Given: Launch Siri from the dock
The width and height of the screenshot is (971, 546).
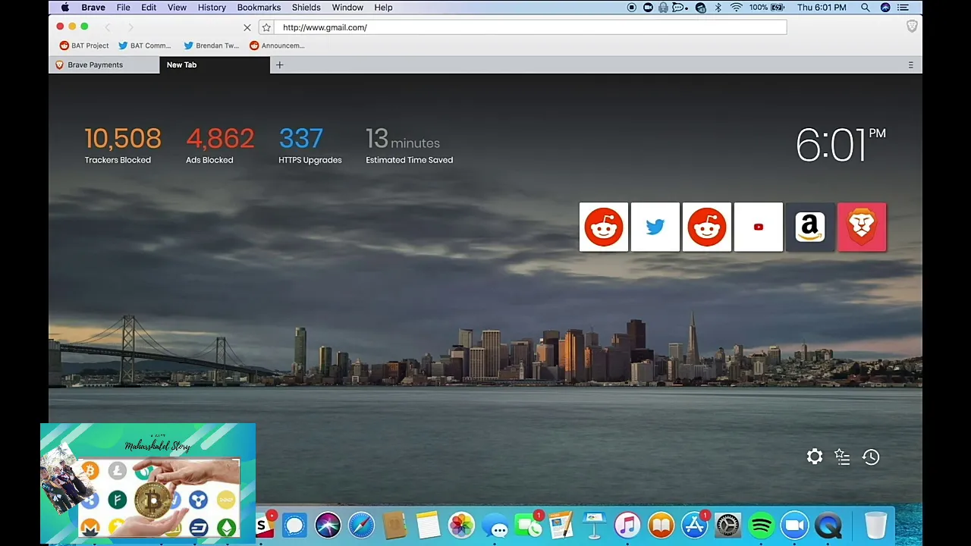Looking at the screenshot, I should [x=328, y=525].
